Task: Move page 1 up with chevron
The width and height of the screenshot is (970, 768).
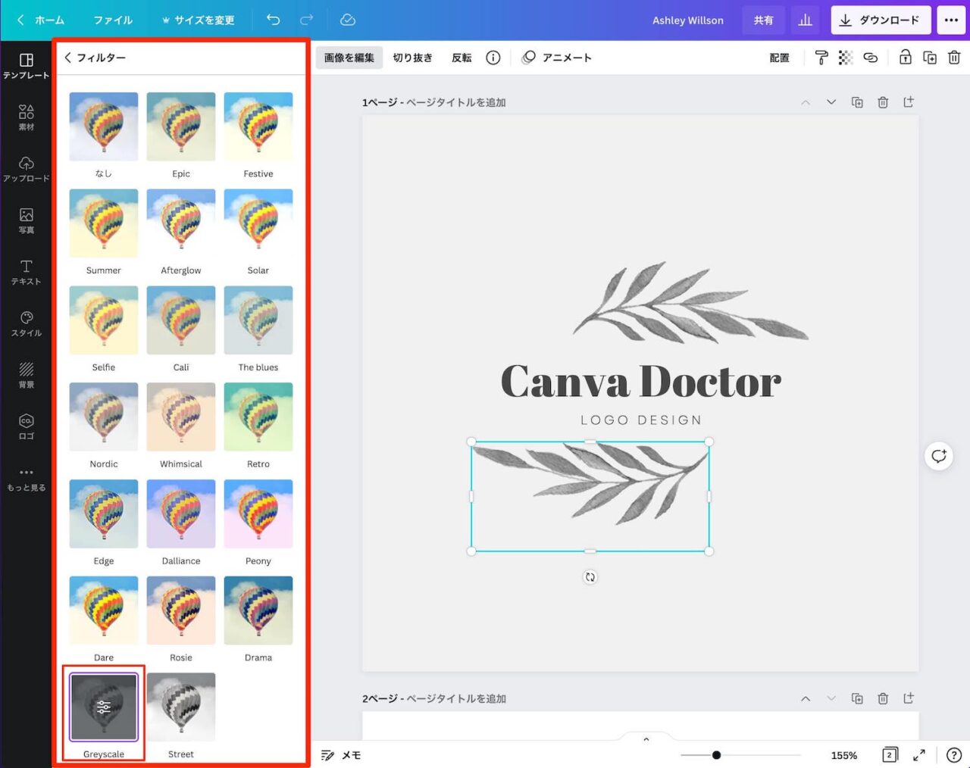Action: click(x=806, y=102)
